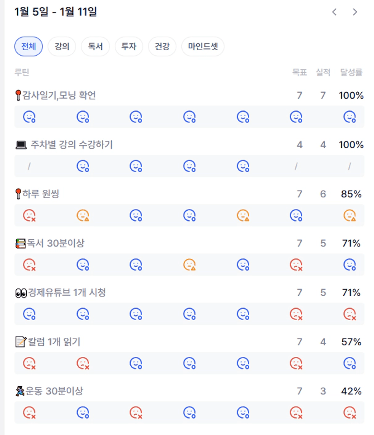Open the 주차별 강의 수강하기 routine
Screen dimensions: 374x435
tap(71, 145)
